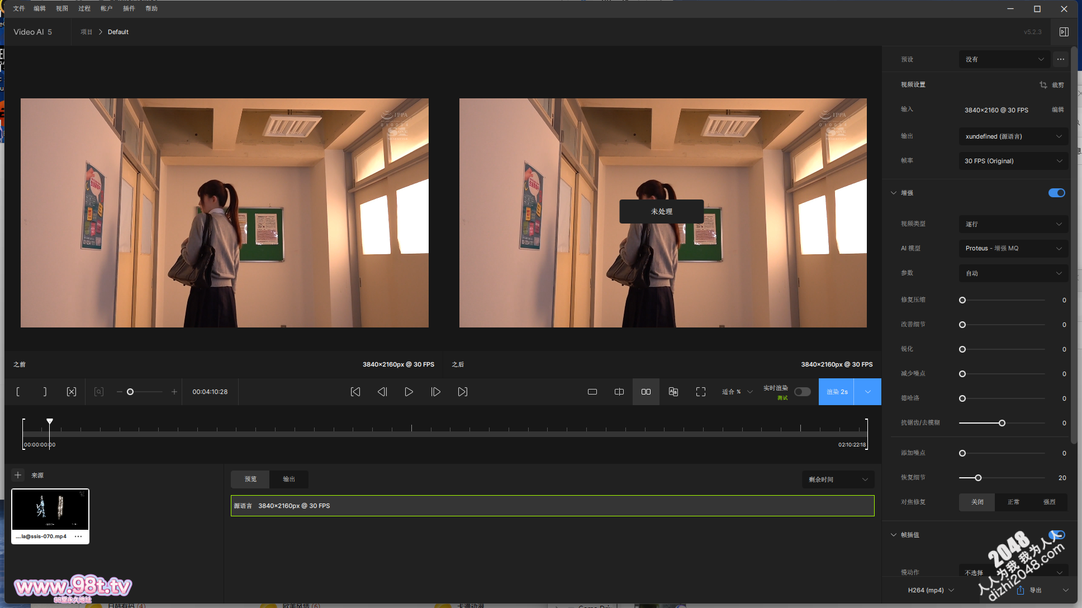Disable the 增强 enhancement toggle
The image size is (1082, 608).
pos(1056,193)
